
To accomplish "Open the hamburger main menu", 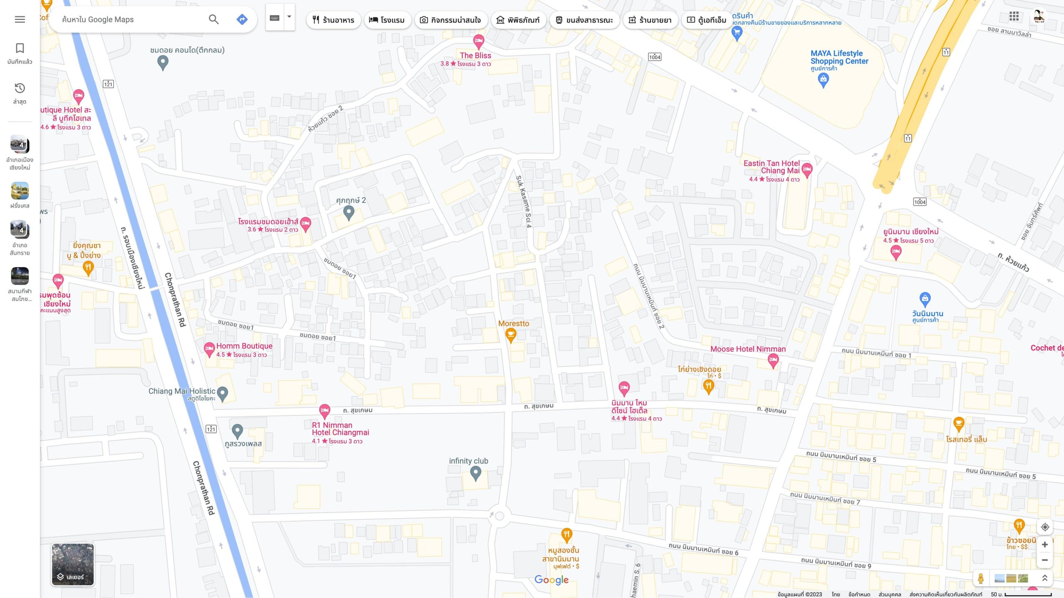I will (x=20, y=20).
